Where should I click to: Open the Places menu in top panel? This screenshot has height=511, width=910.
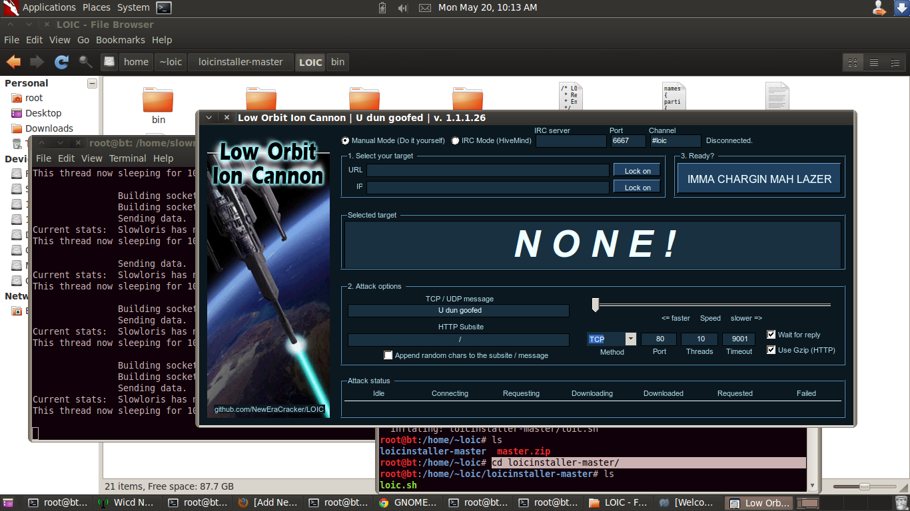click(x=97, y=7)
